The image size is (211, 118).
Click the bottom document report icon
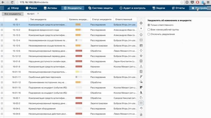[x=141, y=114]
